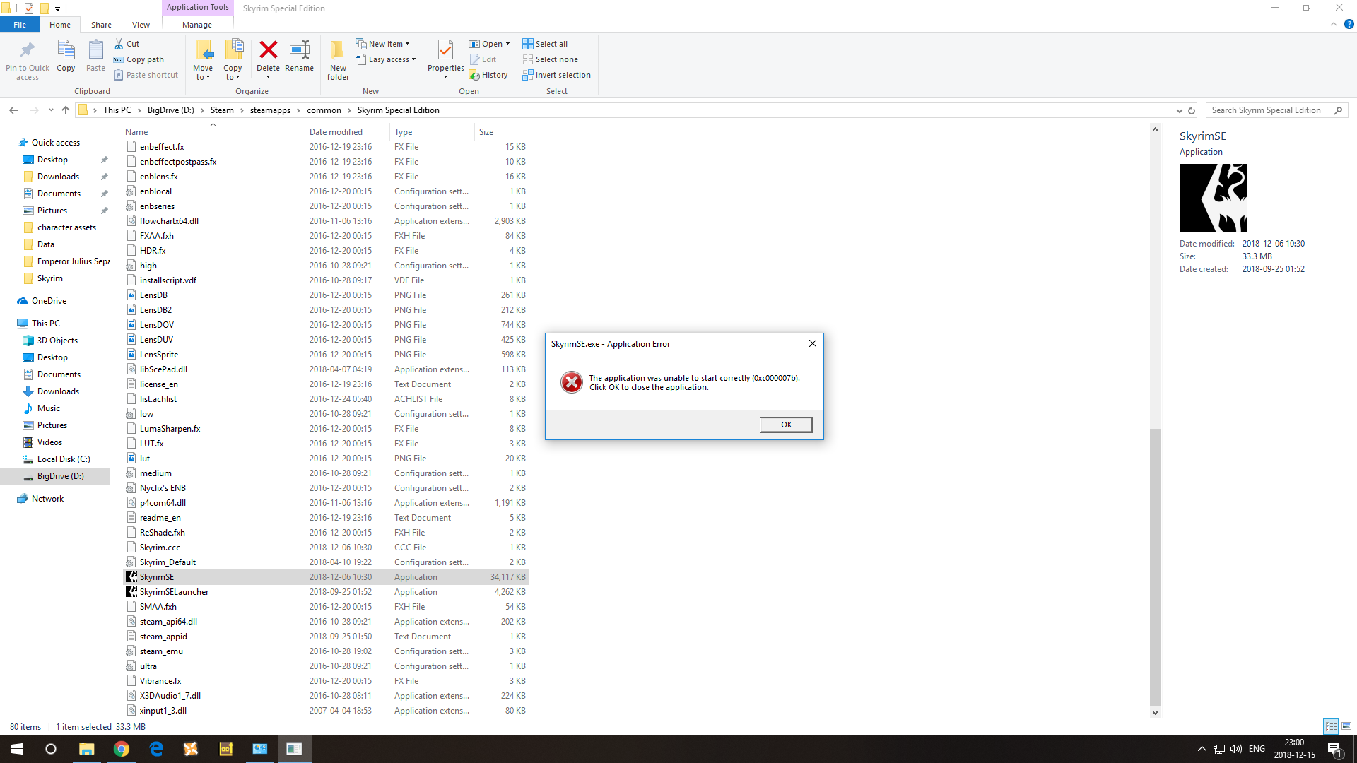Go back with the navigation arrow
This screenshot has width=1357, height=763.
[x=13, y=110]
